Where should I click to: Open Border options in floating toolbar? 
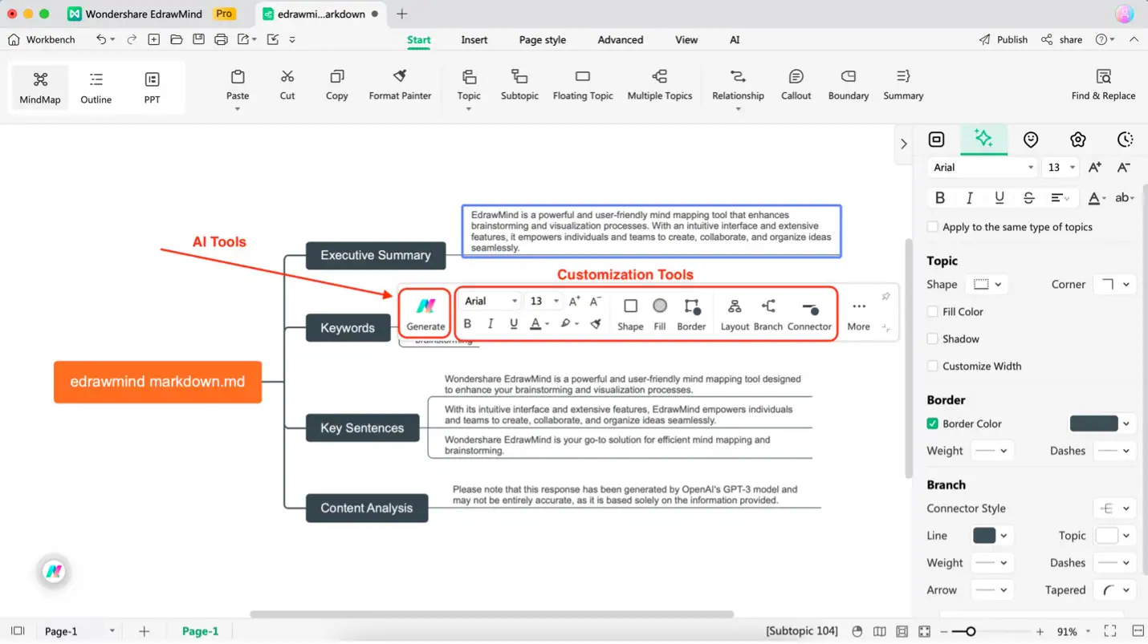pos(691,314)
